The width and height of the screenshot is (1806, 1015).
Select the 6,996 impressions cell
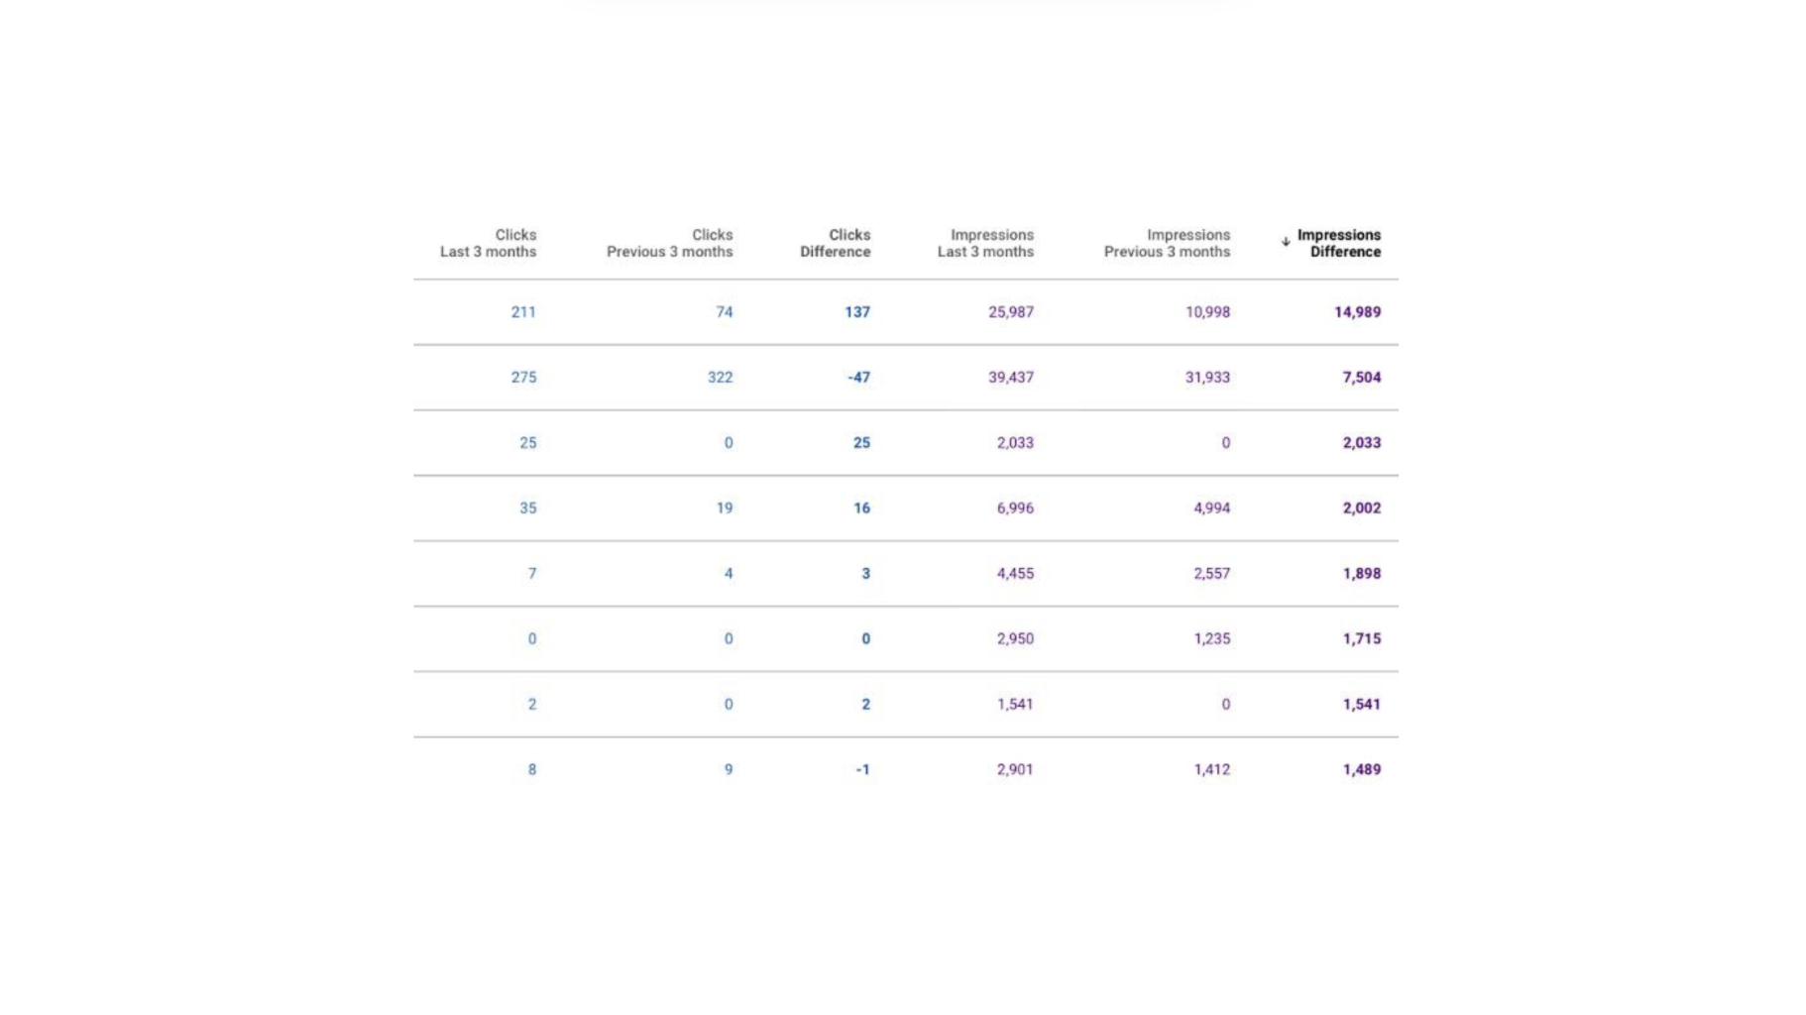[1015, 508]
